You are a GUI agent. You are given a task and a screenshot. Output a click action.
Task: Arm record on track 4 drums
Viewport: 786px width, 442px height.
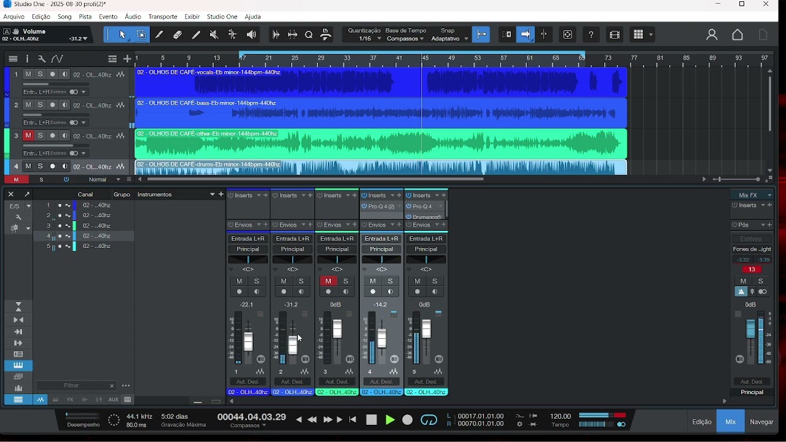pyautogui.click(x=53, y=166)
